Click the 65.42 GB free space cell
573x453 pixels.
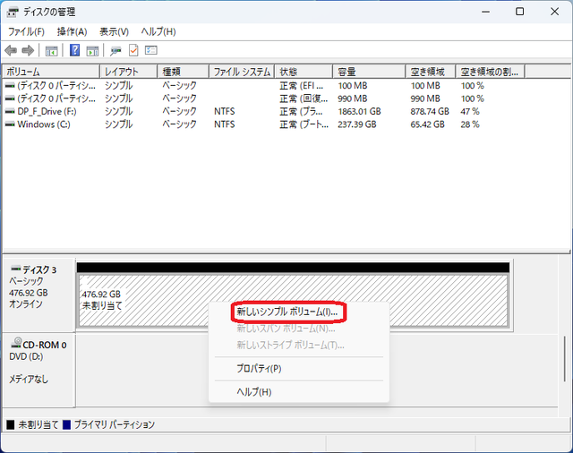pos(428,124)
